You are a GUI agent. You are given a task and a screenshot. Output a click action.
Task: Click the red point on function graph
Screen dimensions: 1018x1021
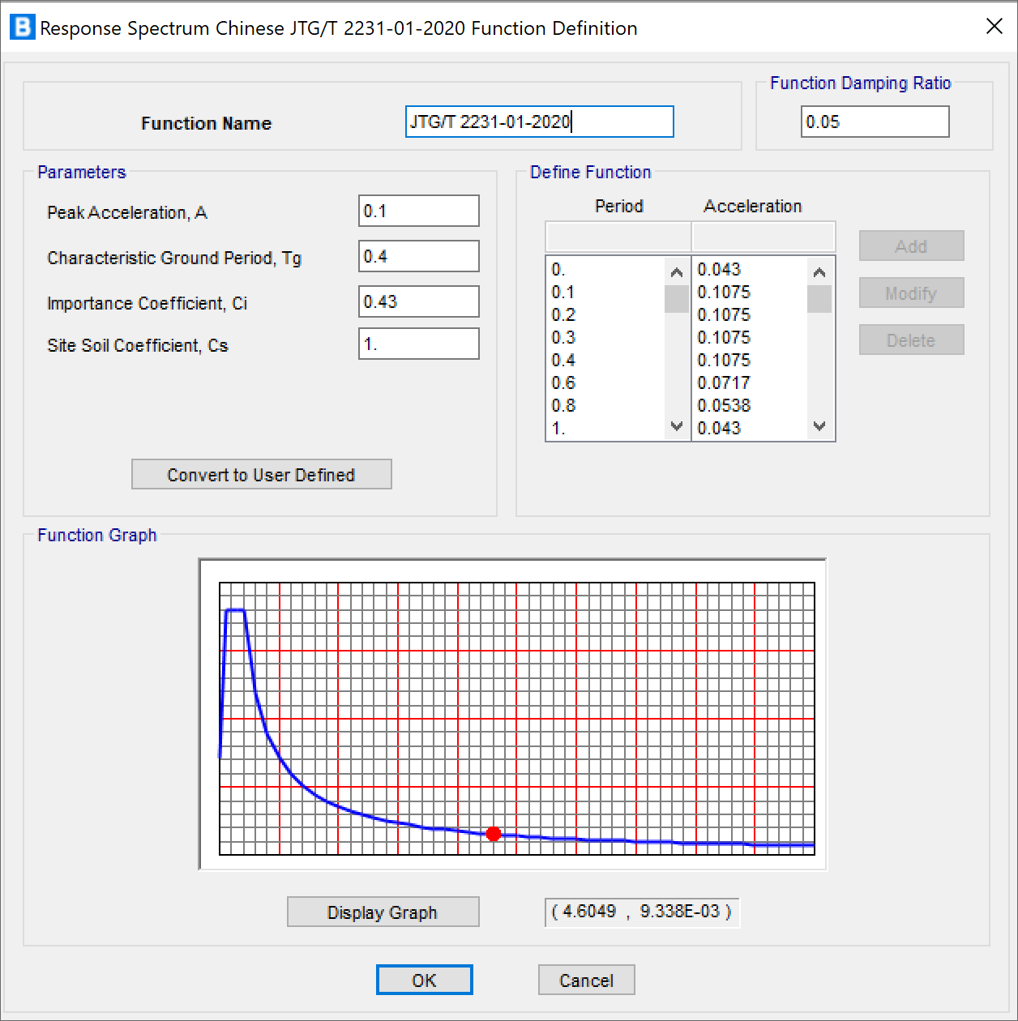point(493,834)
